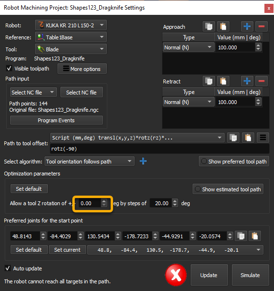Copy the Approach settings
274x291 pixels.
(x=209, y=26)
